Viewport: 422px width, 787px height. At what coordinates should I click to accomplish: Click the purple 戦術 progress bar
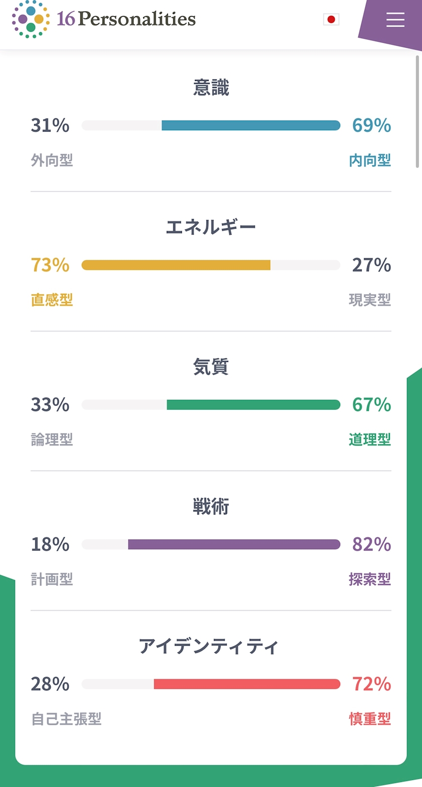[234, 544]
